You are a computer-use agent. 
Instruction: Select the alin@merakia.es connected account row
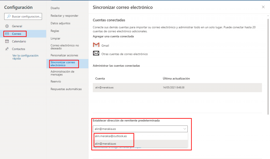coord(177,88)
